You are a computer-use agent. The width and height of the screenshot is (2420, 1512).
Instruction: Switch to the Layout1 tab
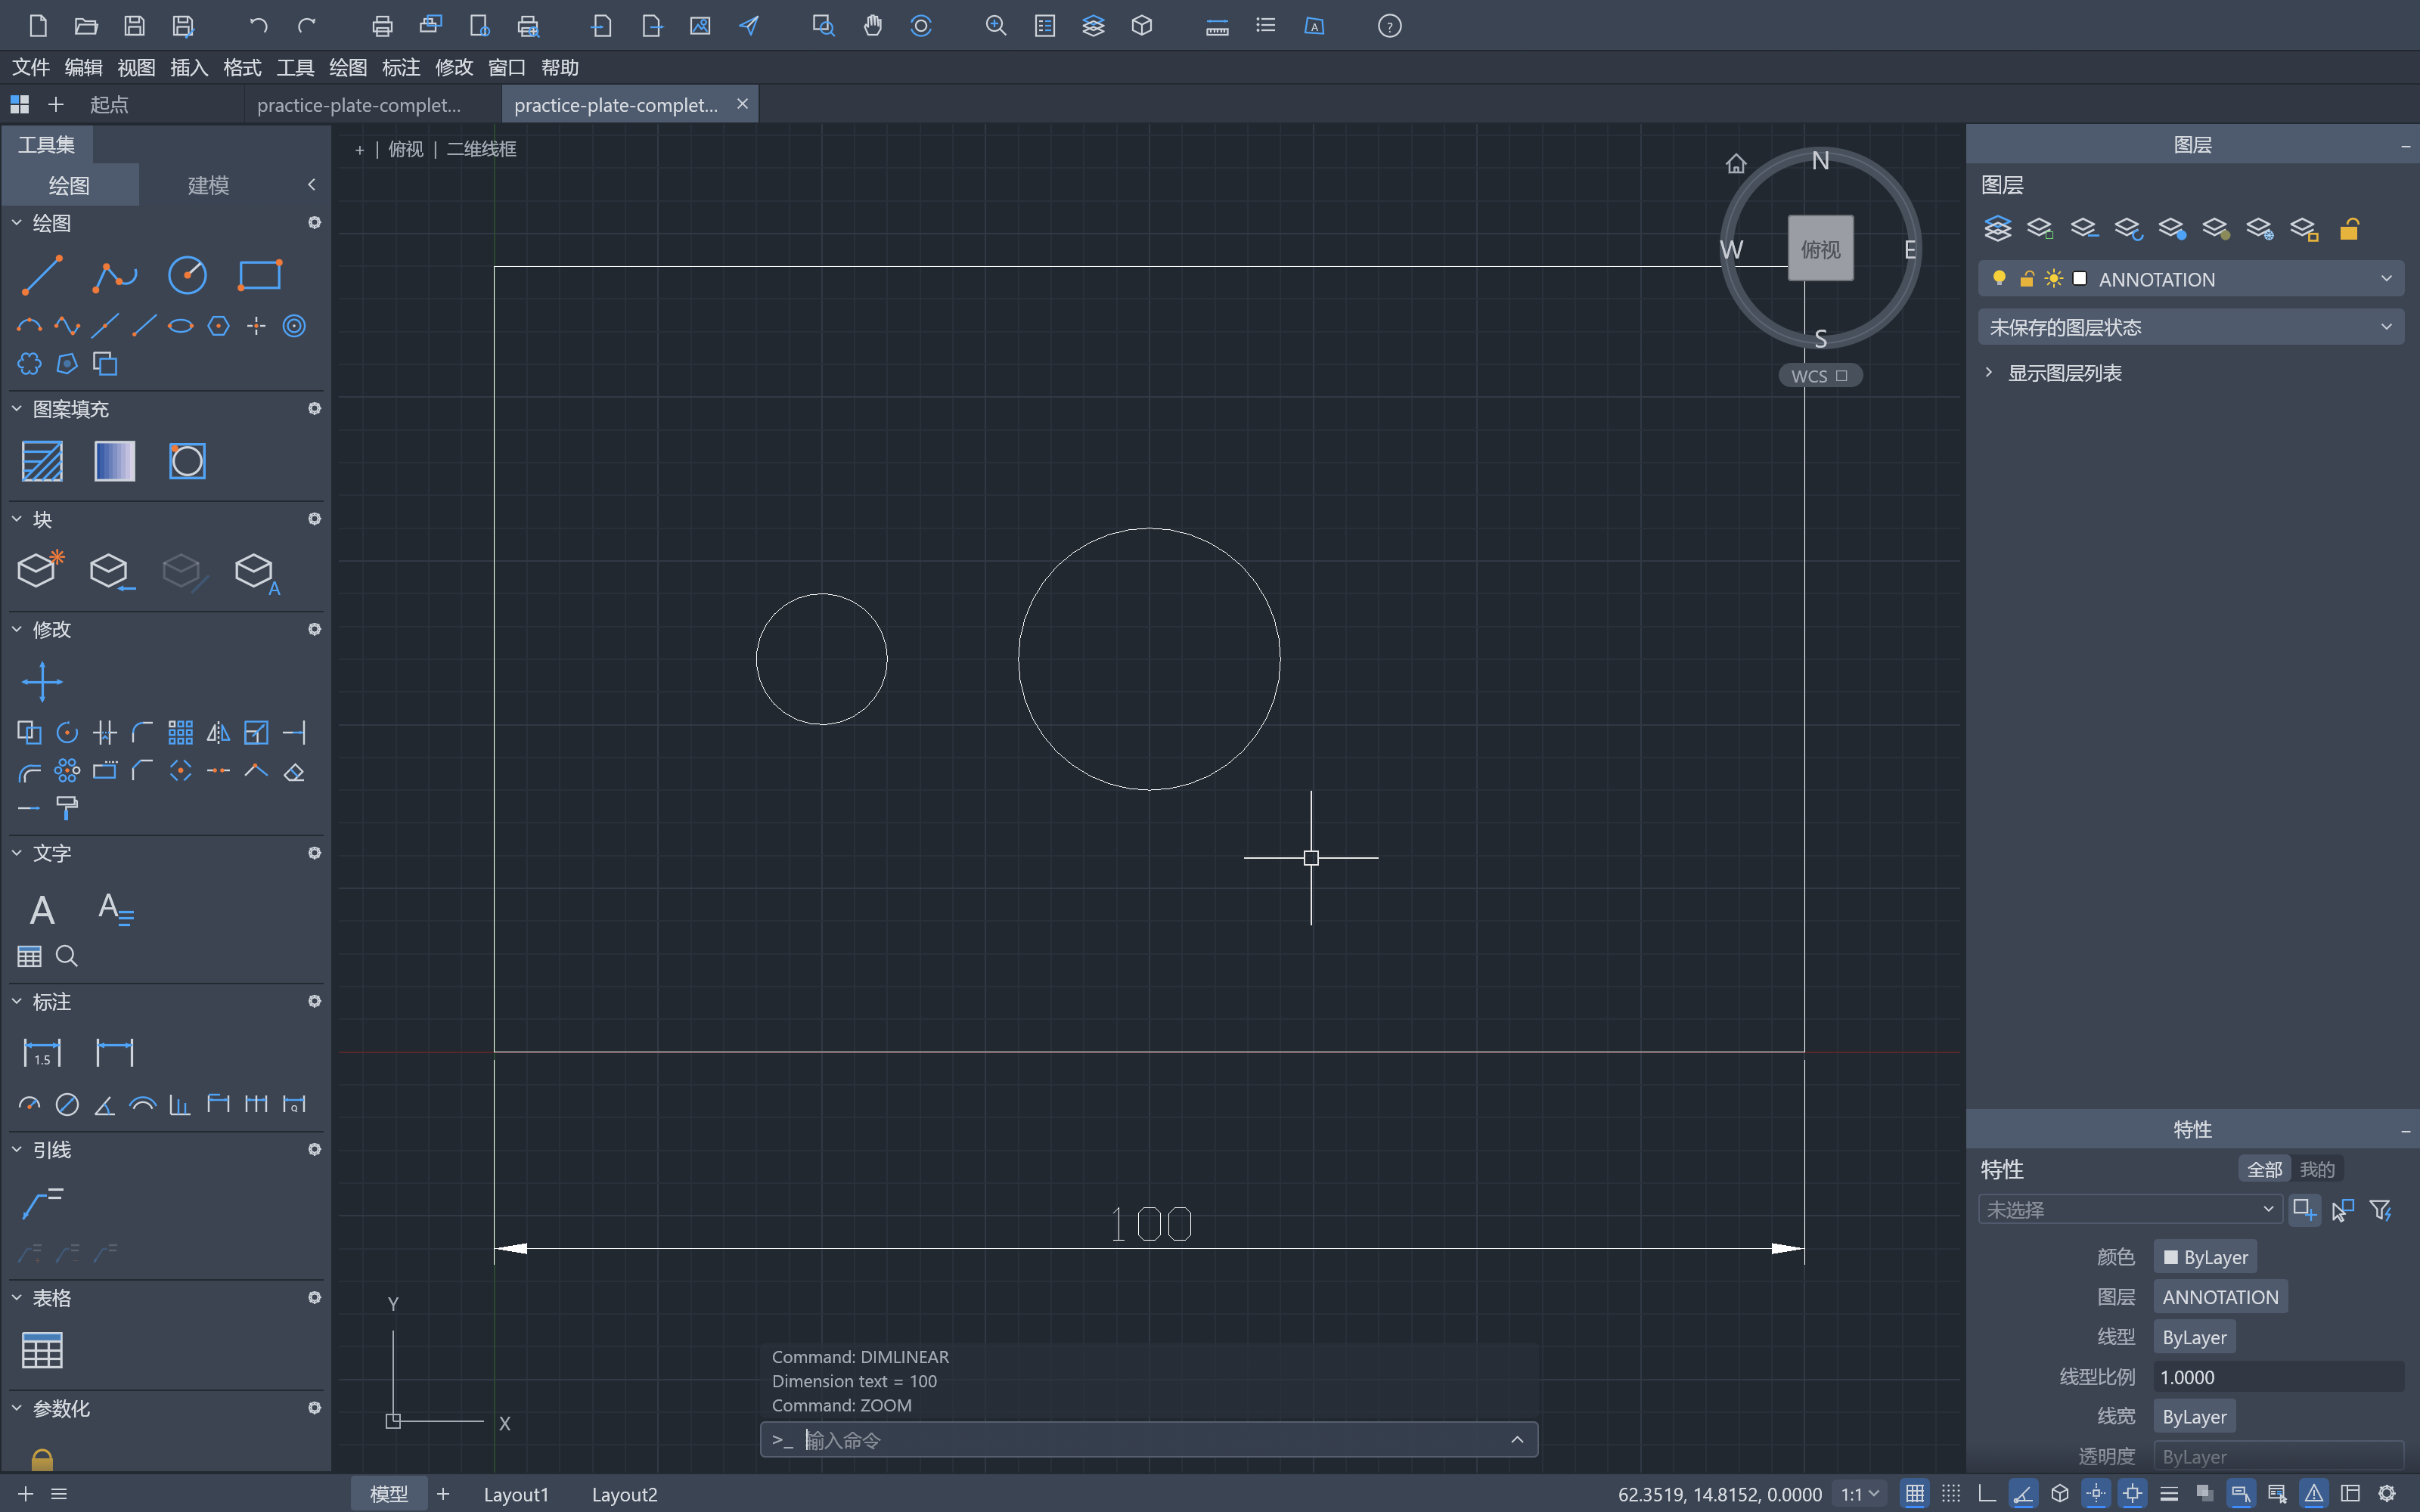pyautogui.click(x=516, y=1494)
